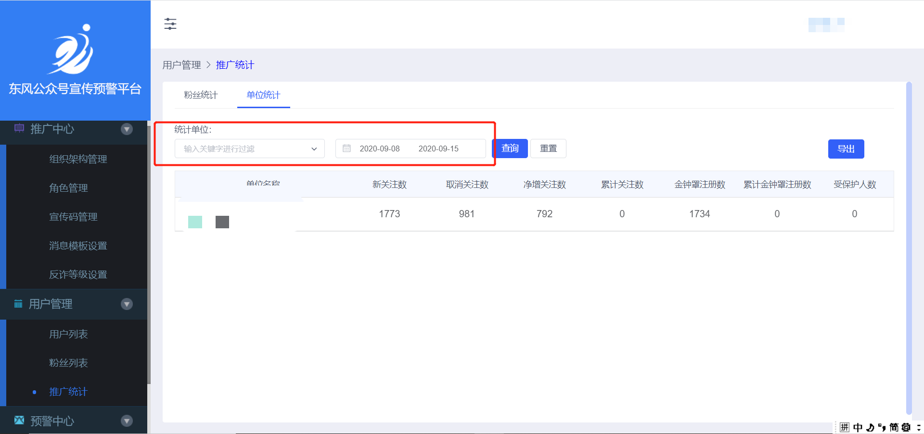
Task: Click the user management calendar icon
Action: tap(18, 304)
